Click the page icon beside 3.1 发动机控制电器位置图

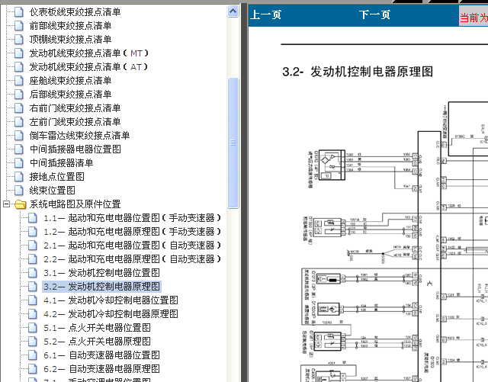[x=32, y=273]
